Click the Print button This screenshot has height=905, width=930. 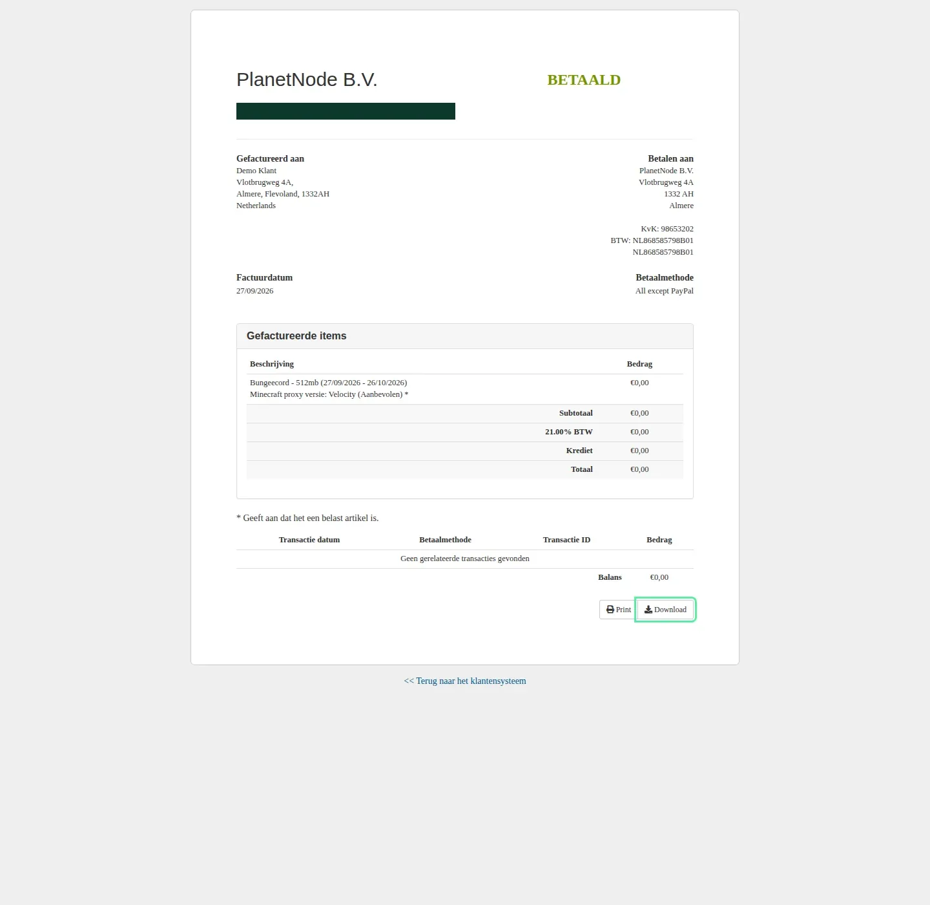pos(618,610)
